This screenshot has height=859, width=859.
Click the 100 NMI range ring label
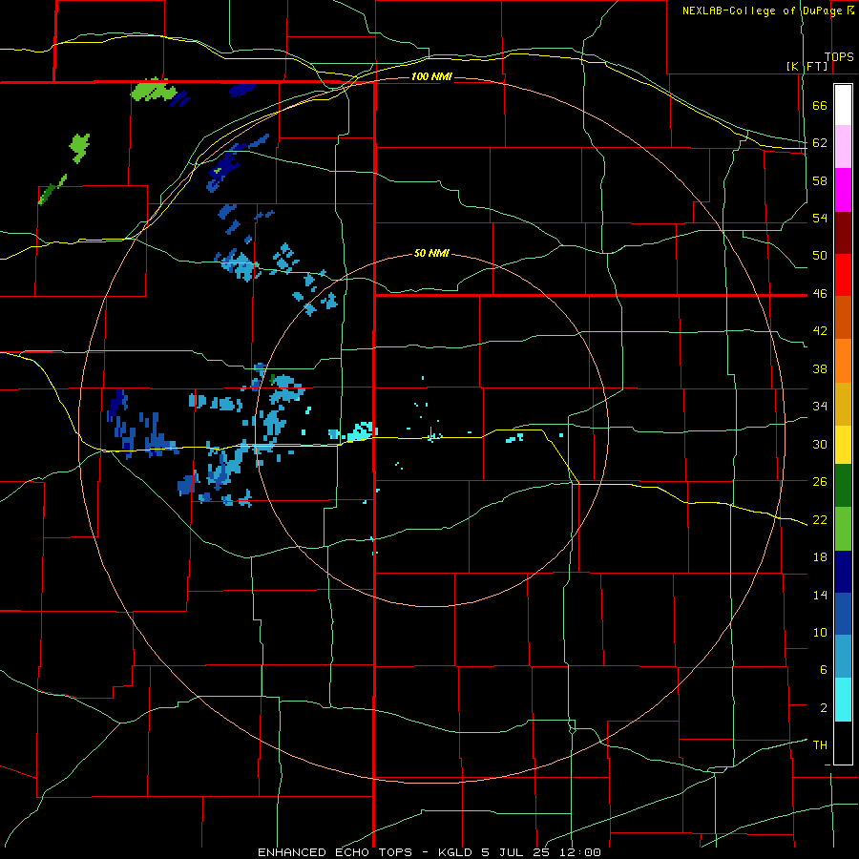(431, 76)
